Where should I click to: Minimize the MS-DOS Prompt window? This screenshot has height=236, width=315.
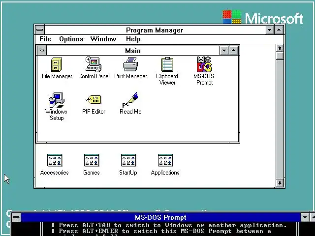[x=305, y=217]
